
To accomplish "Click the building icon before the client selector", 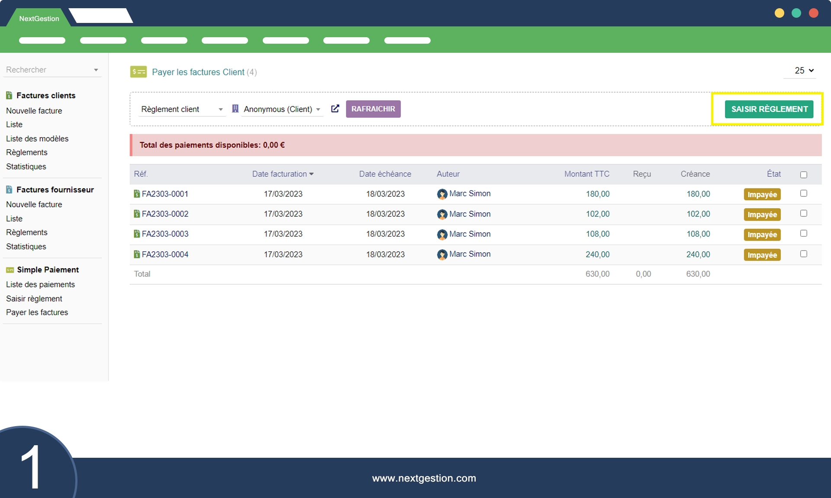I will (x=235, y=109).
